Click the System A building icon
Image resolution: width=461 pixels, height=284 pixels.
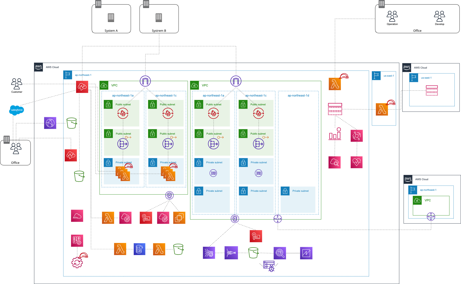(111, 18)
